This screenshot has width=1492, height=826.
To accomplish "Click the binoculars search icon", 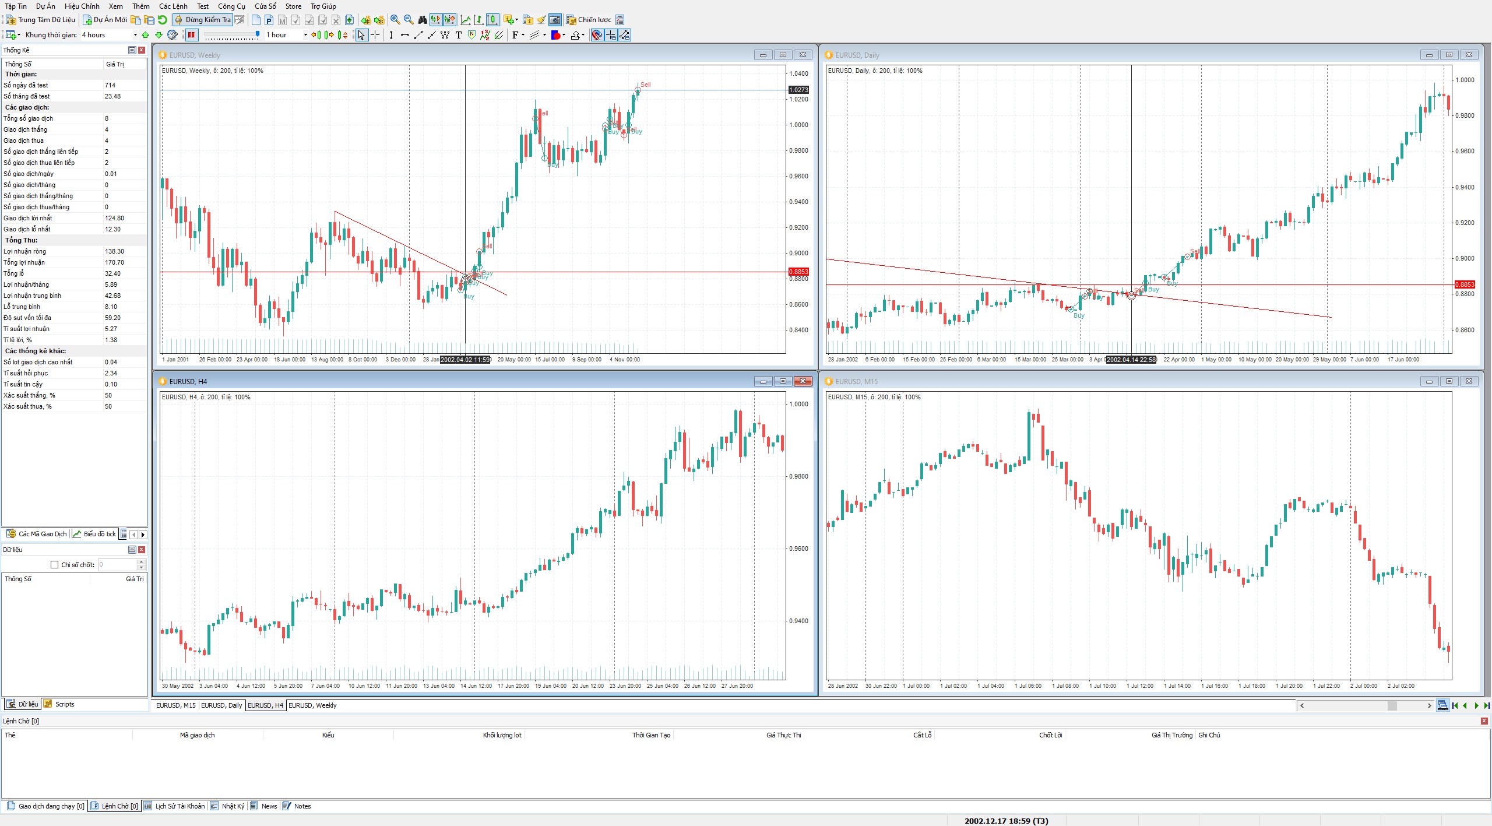I will pos(423,20).
